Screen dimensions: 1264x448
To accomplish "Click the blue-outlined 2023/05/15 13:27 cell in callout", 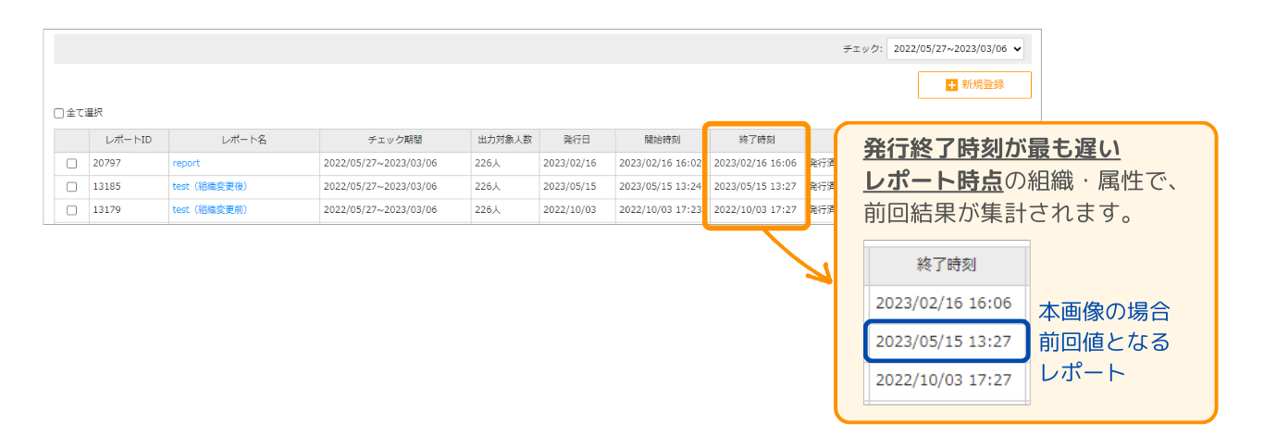I will 944,342.
